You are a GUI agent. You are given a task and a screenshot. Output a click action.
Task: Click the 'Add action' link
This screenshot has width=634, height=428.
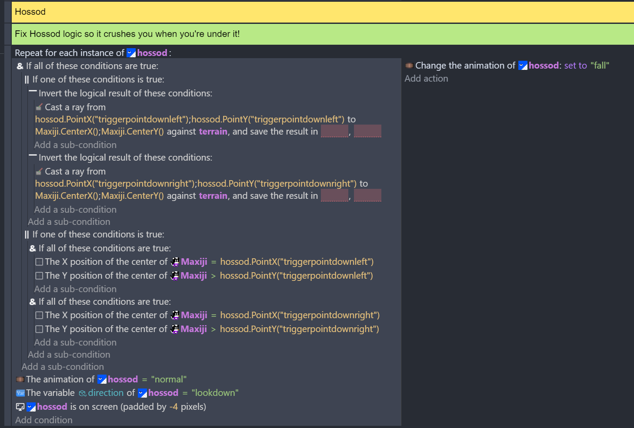coord(426,79)
